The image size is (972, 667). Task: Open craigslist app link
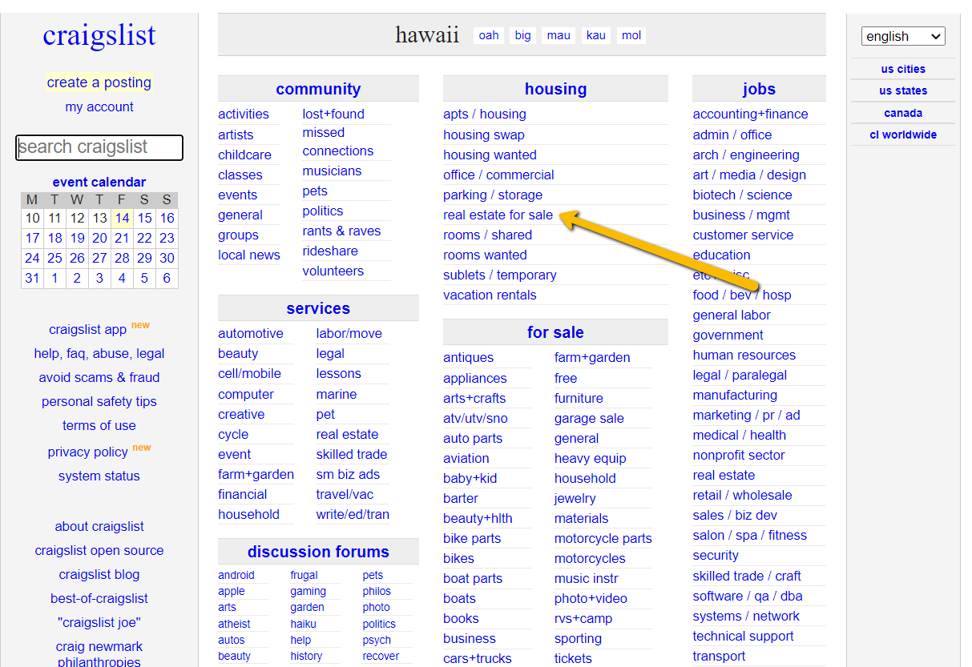pos(88,329)
